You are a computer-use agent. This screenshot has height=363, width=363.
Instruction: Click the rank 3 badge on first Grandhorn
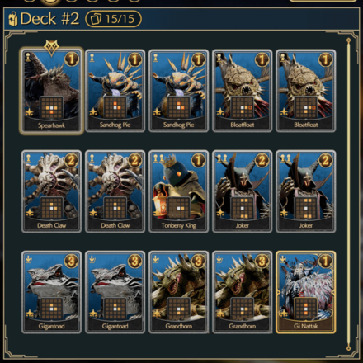pyautogui.click(x=198, y=261)
